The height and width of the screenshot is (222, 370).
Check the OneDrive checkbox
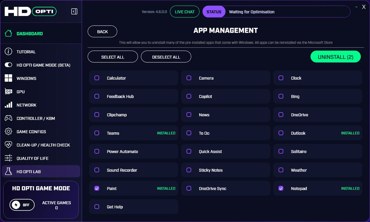coord(281,115)
